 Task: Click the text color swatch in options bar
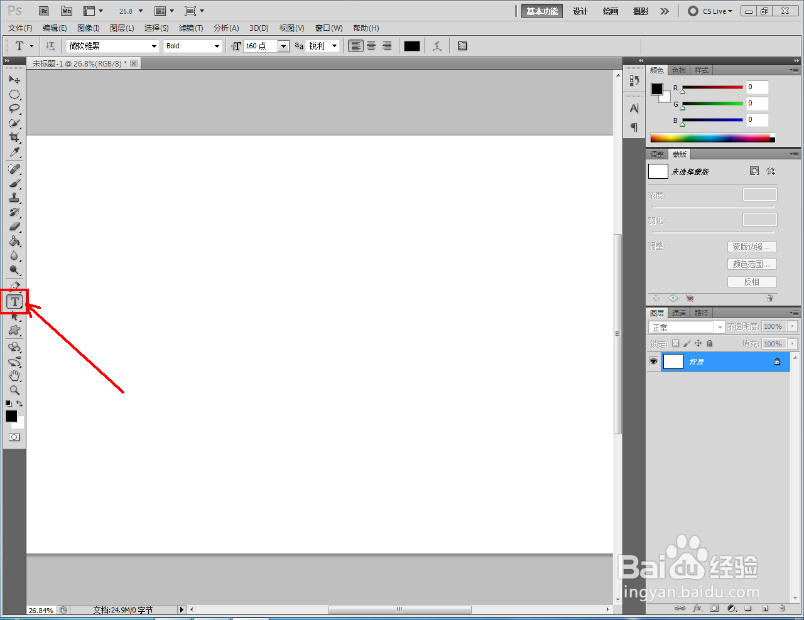coord(412,46)
